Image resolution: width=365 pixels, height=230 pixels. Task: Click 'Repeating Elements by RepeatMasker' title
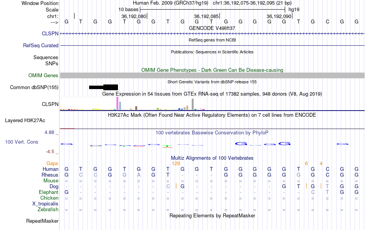point(212,215)
